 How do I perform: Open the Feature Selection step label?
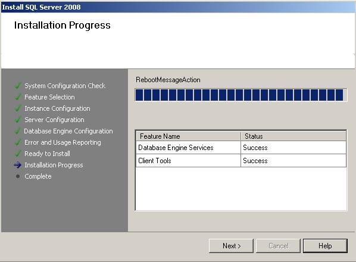(x=49, y=97)
